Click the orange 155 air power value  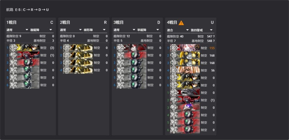(212, 48)
